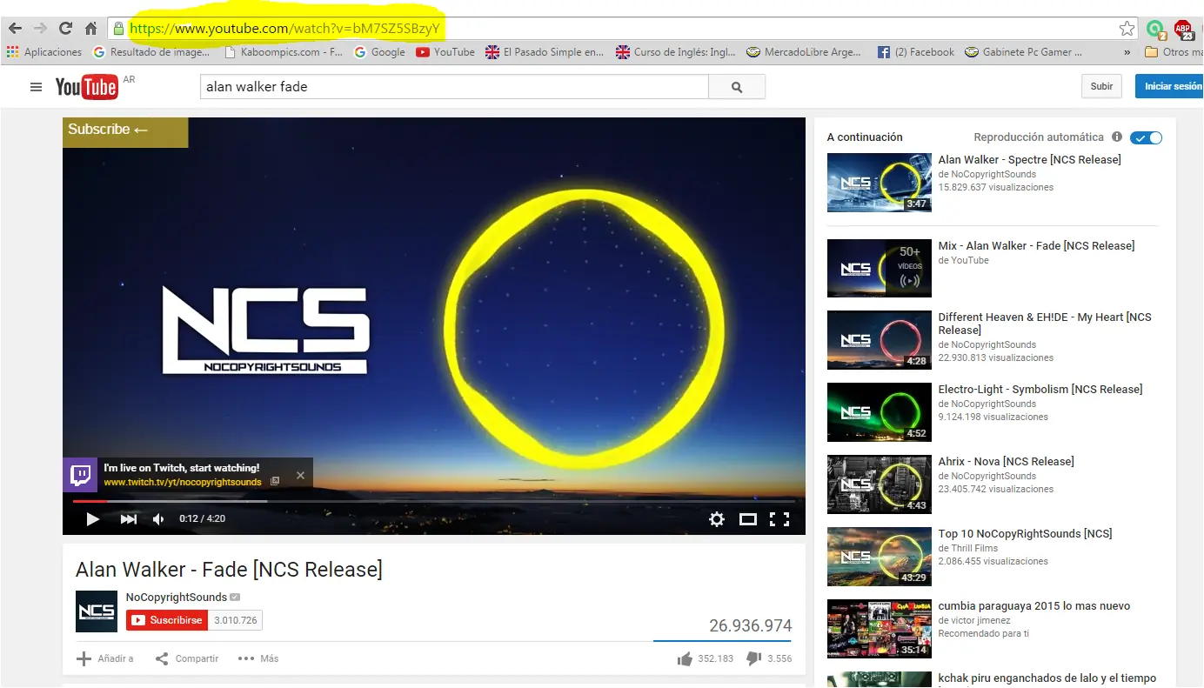Open Electro-Light - Symbolism thumbnail
The height and width of the screenshot is (688, 1204).
(x=880, y=412)
